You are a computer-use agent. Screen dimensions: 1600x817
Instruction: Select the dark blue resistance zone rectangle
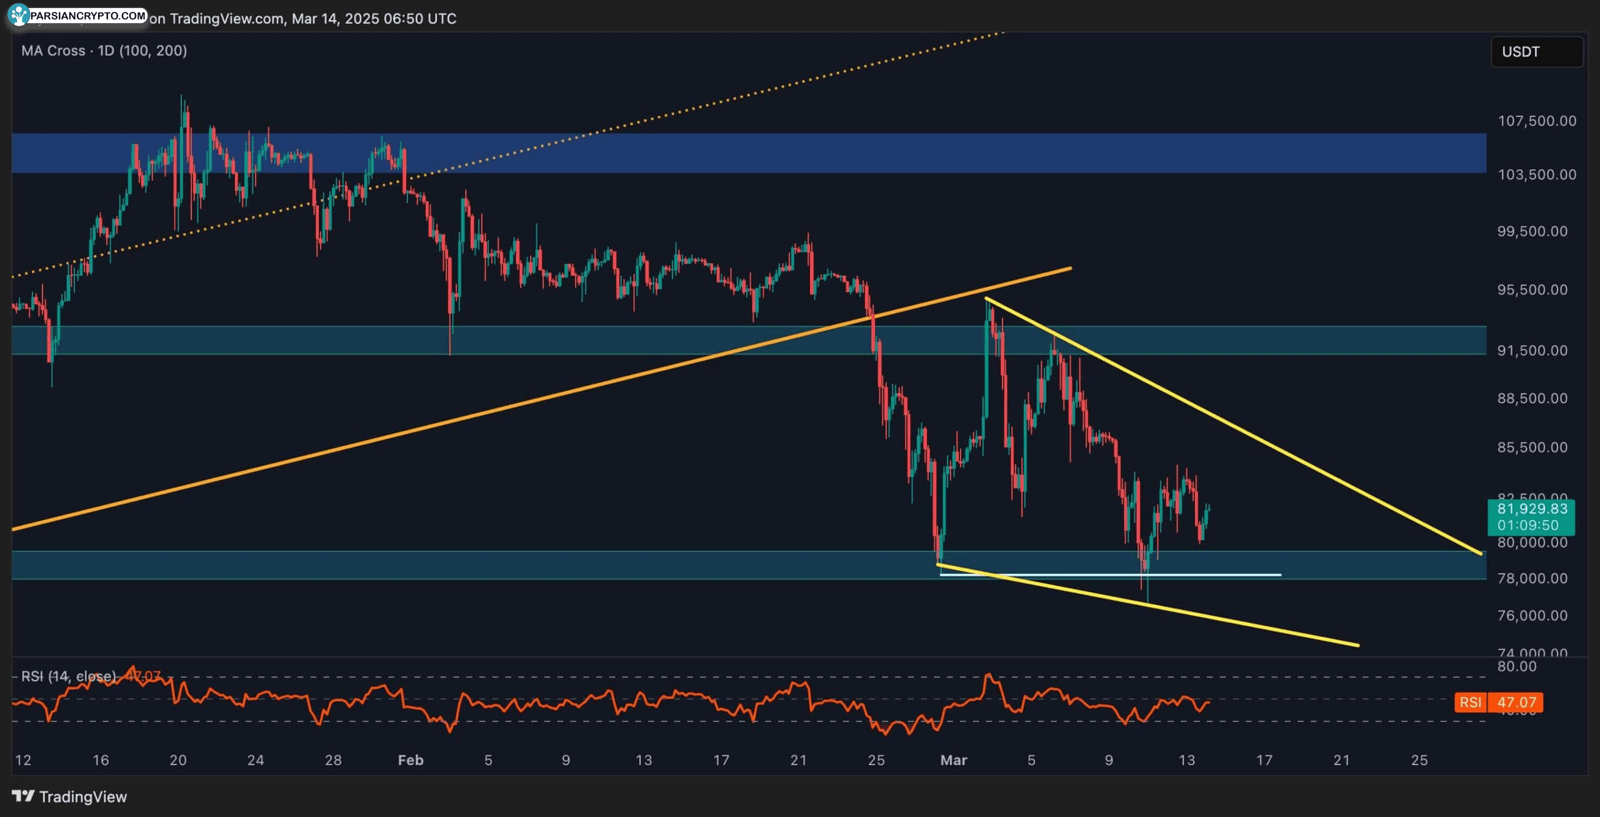[x=749, y=153]
